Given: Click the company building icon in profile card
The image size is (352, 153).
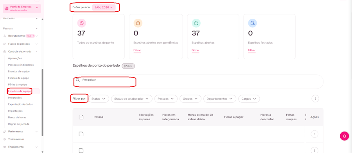Looking at the screenshot, I should (7, 8).
